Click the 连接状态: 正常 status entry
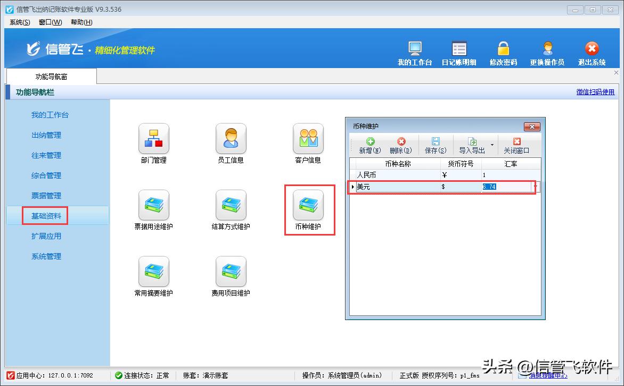This screenshot has width=624, height=386. pyautogui.click(x=142, y=376)
